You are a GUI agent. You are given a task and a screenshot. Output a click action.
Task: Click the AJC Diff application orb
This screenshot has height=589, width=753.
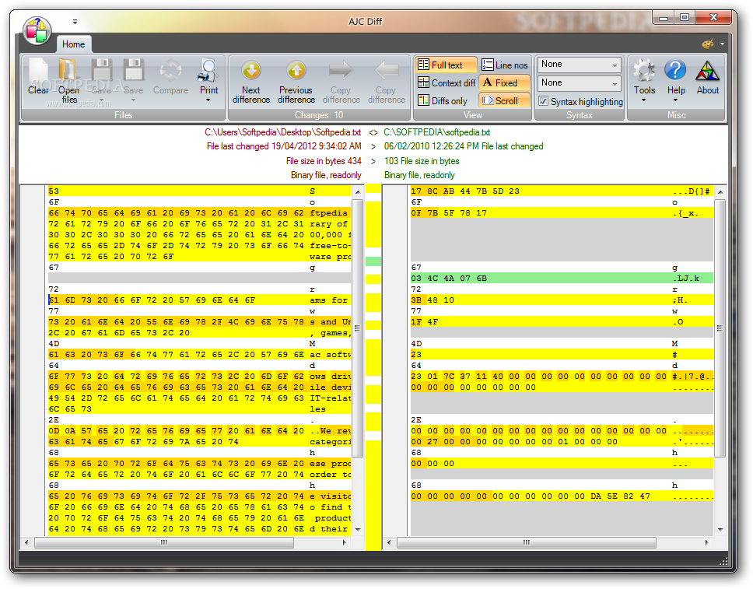pos(37,31)
